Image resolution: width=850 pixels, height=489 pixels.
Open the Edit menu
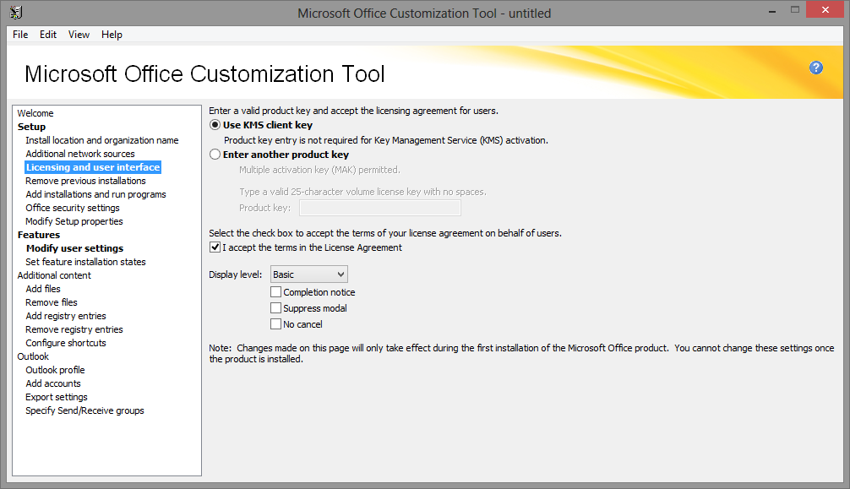coord(47,35)
